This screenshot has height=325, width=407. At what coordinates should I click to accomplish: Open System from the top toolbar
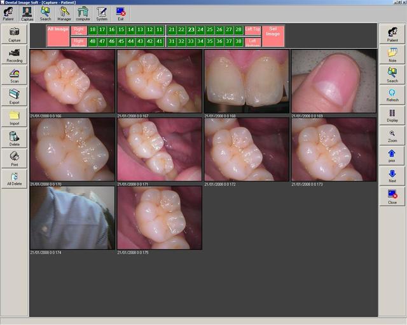[102, 13]
